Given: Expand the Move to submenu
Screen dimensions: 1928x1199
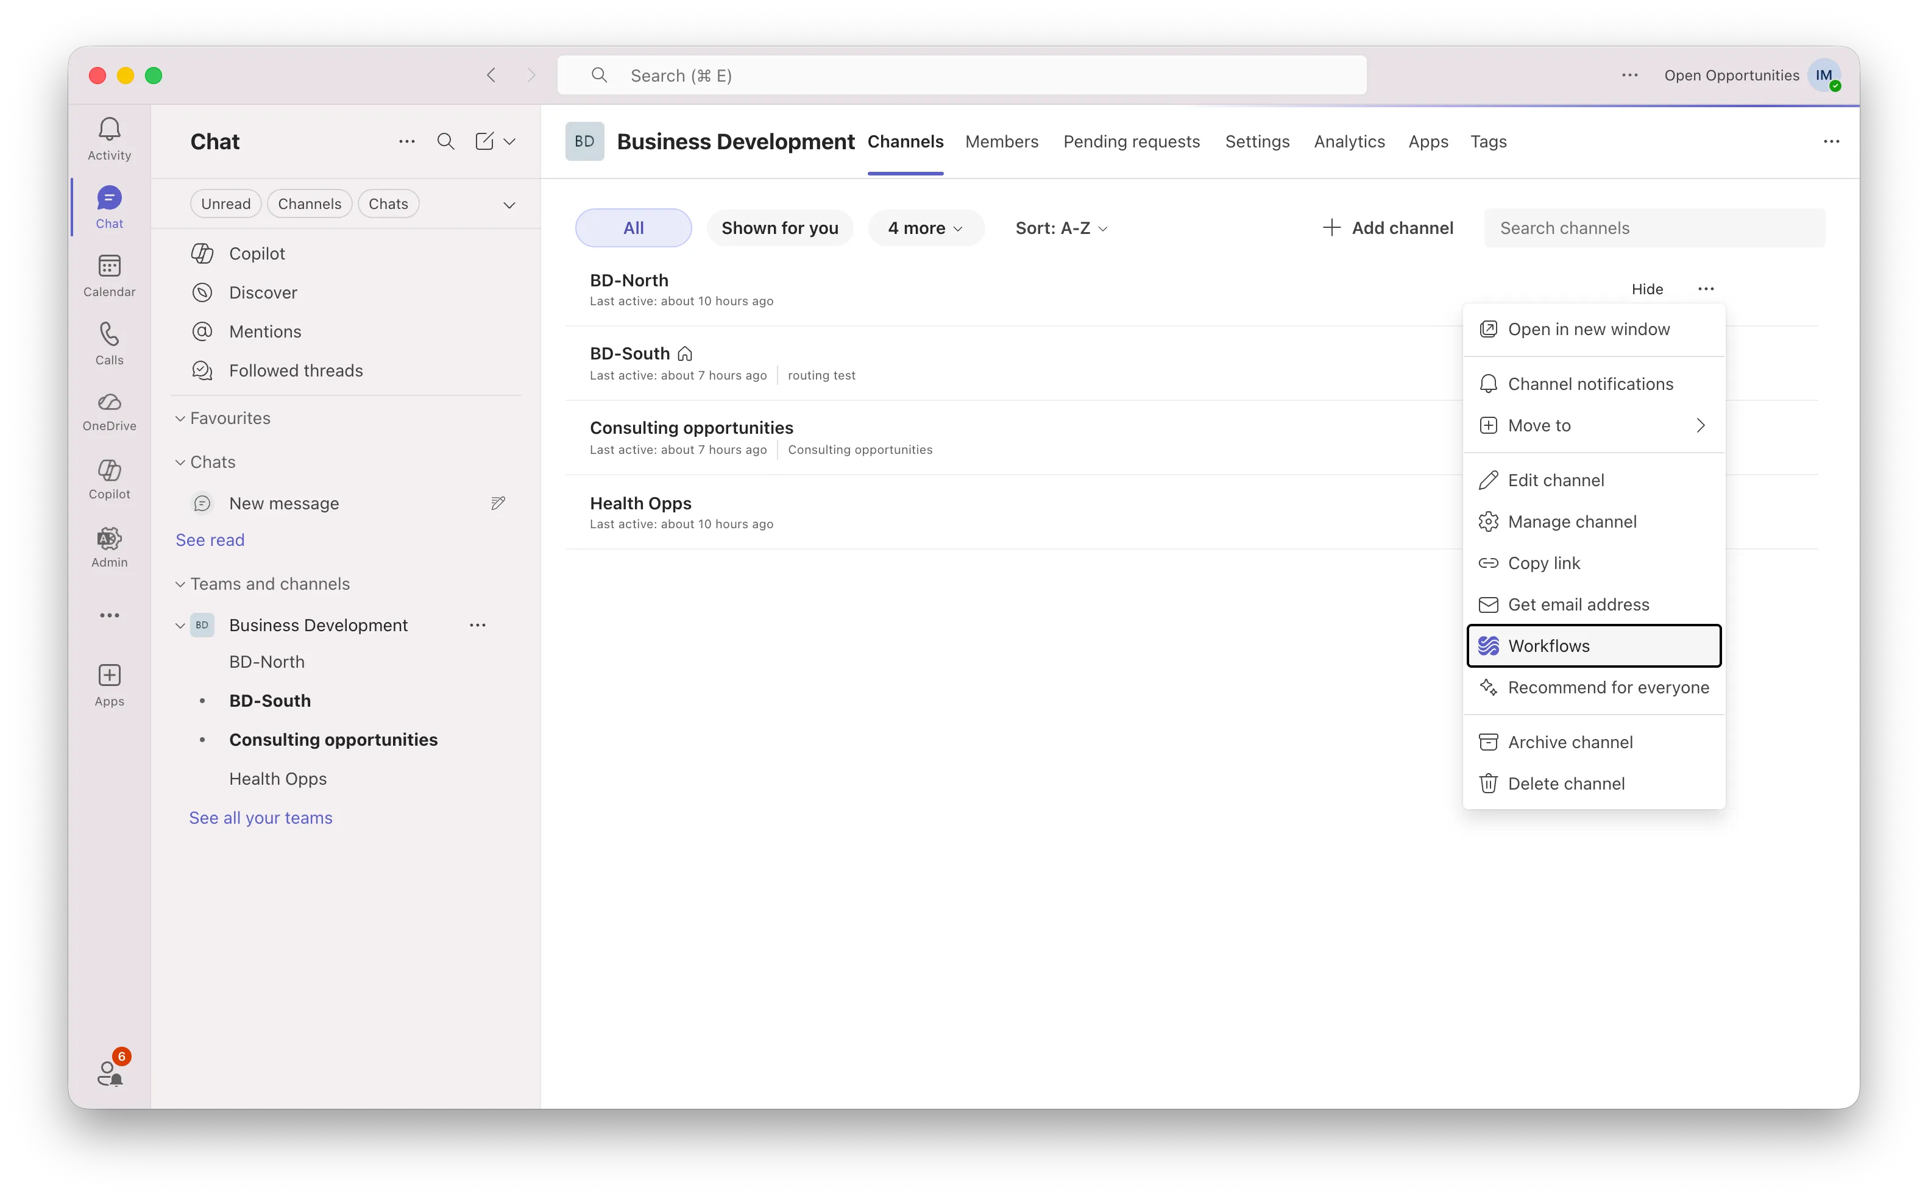Looking at the screenshot, I should (1593, 425).
